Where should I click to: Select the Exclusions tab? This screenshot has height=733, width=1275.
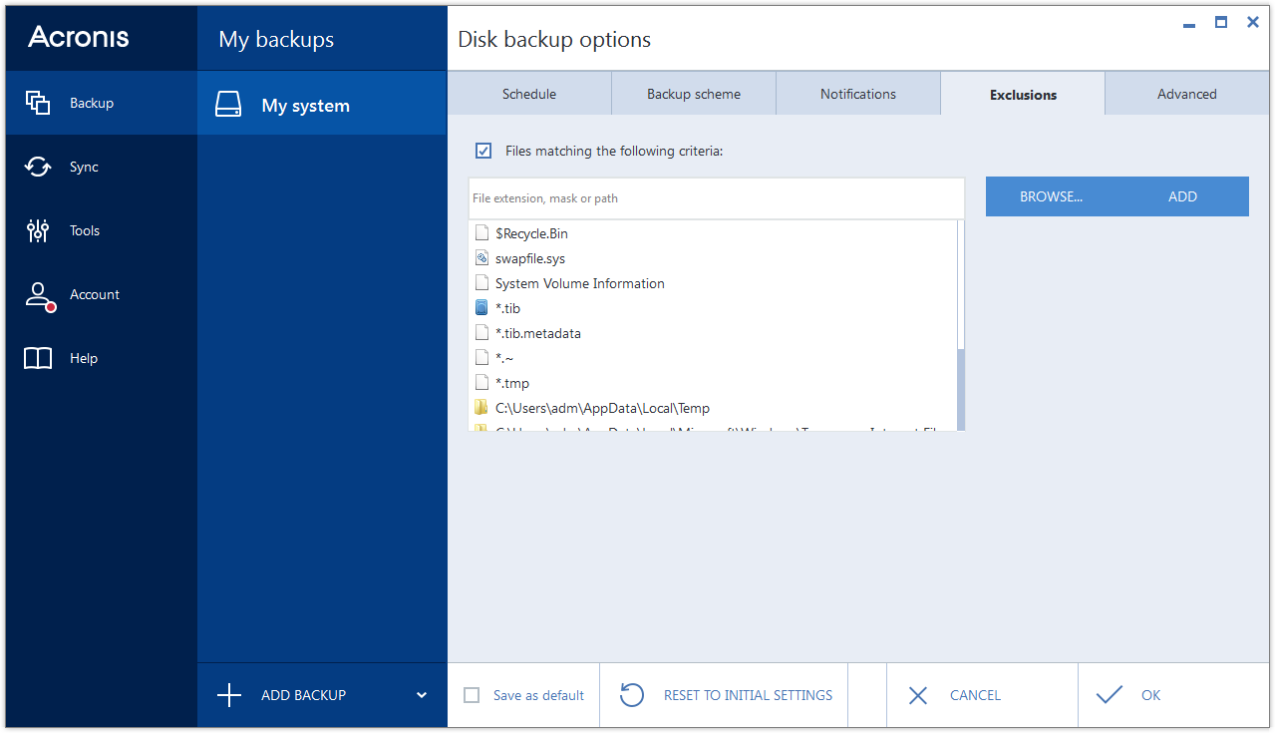point(1023,95)
